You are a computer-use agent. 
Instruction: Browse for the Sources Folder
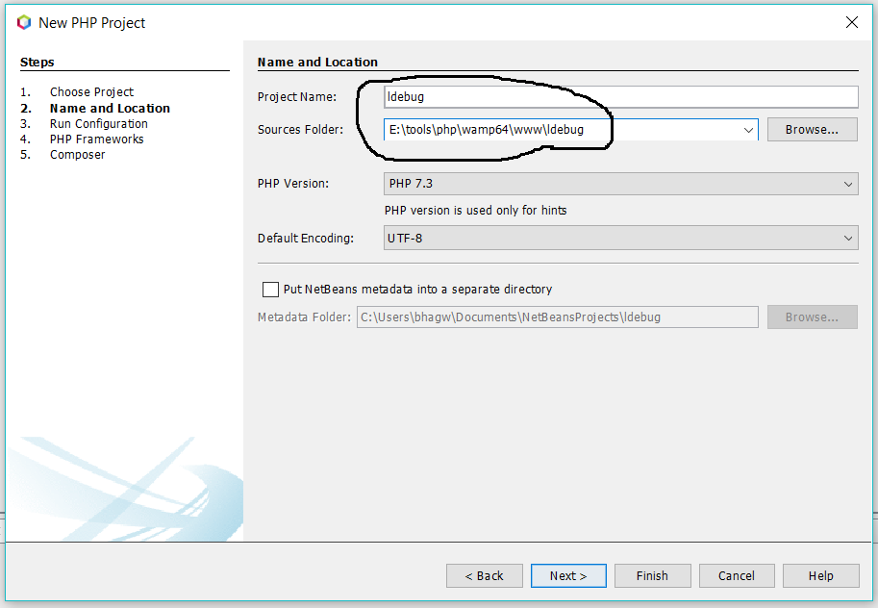point(812,130)
